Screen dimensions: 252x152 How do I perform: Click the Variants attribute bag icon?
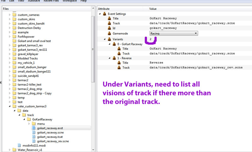pos(109,39)
